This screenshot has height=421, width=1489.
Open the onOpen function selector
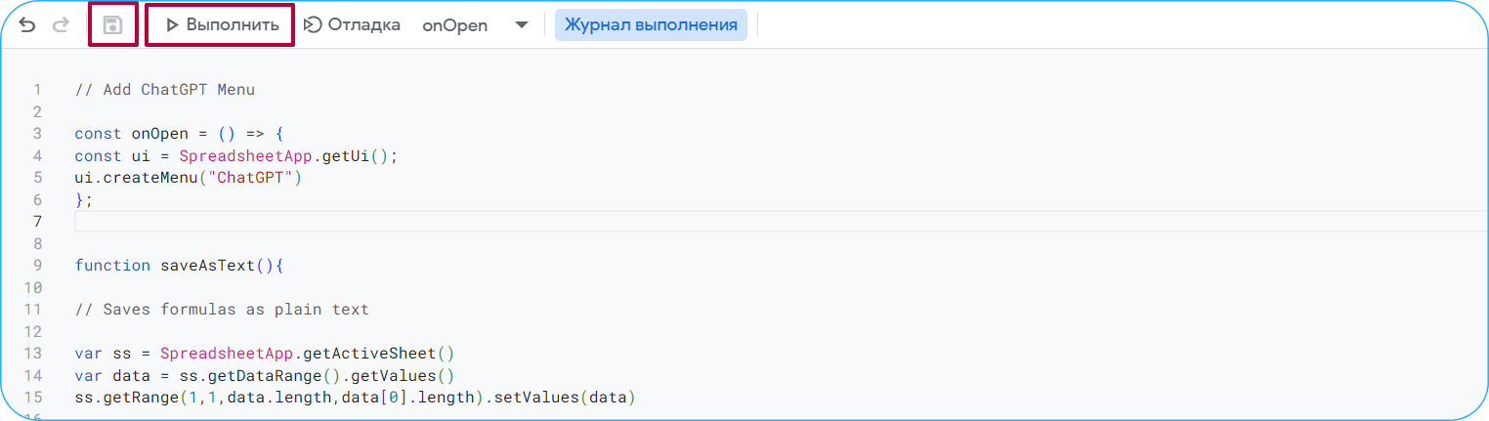click(x=455, y=26)
